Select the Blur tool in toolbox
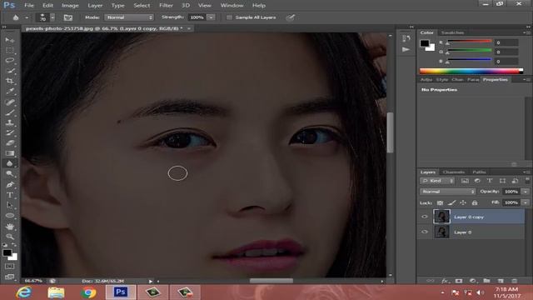The width and height of the screenshot is (533, 300). tap(9, 163)
